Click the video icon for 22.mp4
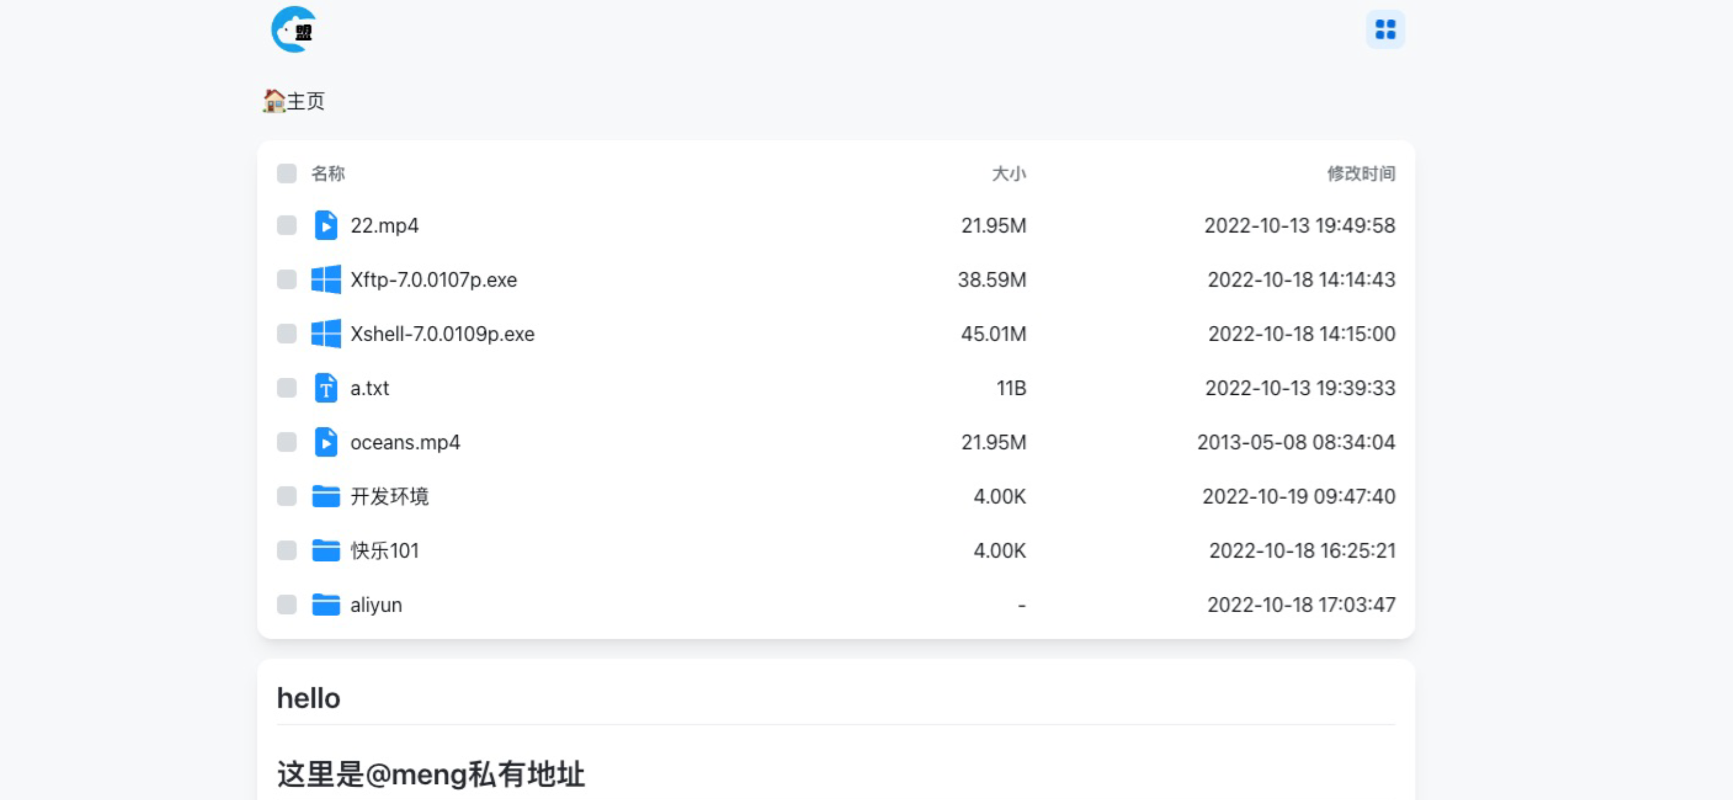The image size is (1733, 800). click(x=326, y=226)
